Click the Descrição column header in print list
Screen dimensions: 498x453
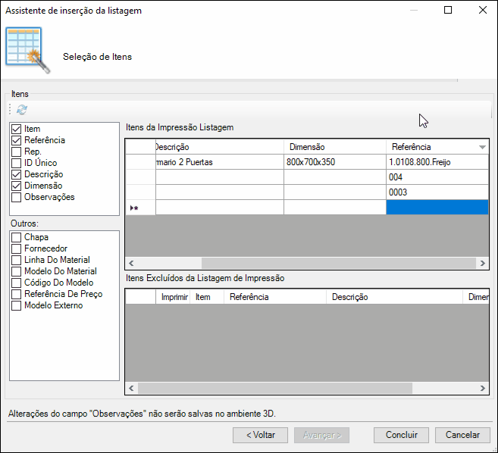(x=220, y=147)
